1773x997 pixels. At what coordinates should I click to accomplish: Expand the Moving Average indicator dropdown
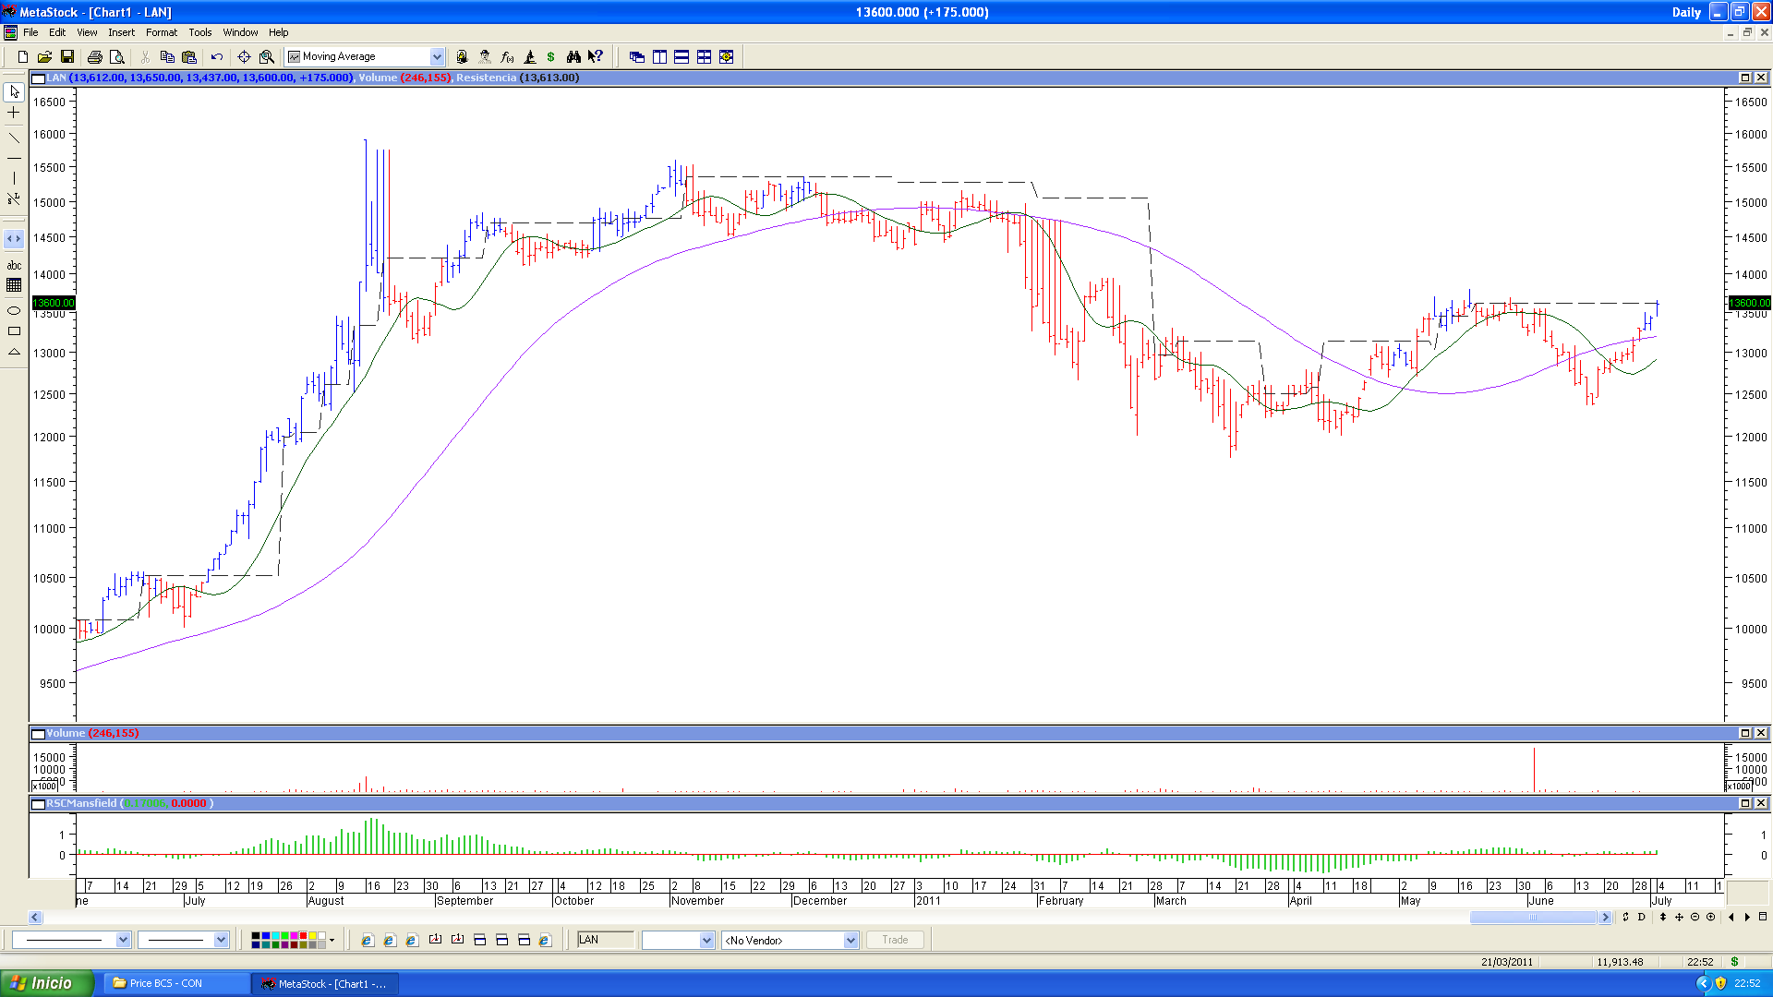pyautogui.click(x=437, y=57)
